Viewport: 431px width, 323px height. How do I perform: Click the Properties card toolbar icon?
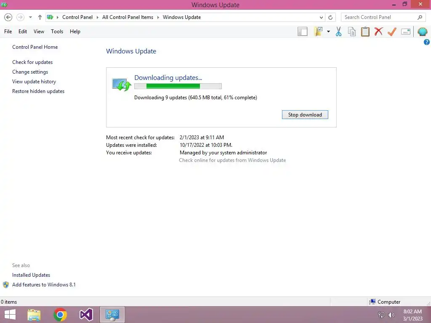[406, 32]
